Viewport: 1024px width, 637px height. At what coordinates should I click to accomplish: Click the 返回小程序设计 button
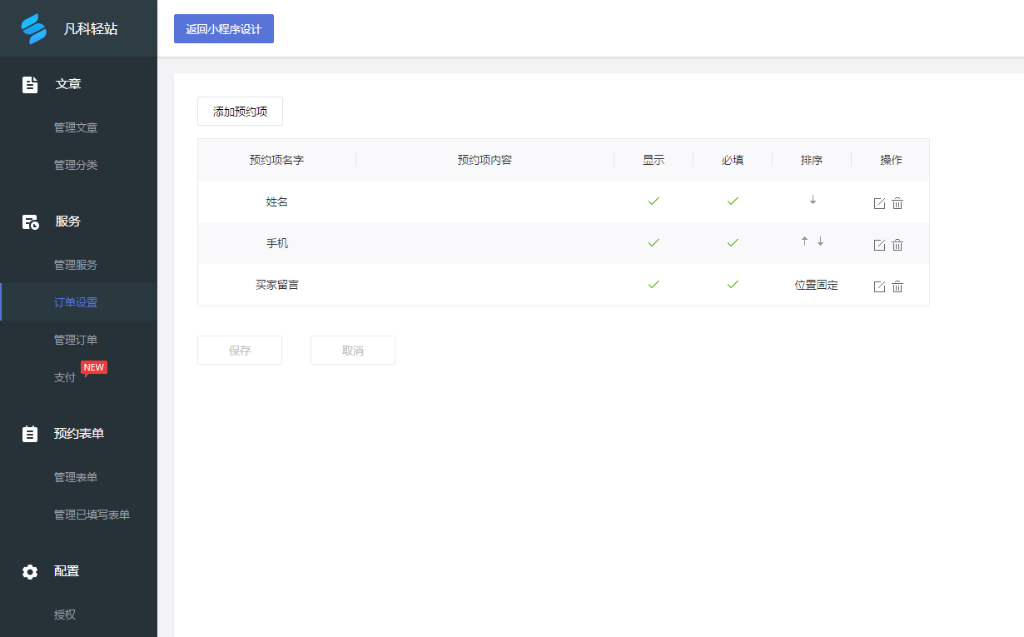tap(223, 28)
